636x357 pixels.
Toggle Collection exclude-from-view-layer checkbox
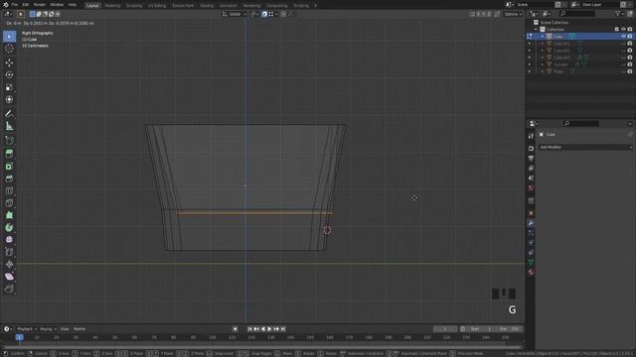(616, 29)
